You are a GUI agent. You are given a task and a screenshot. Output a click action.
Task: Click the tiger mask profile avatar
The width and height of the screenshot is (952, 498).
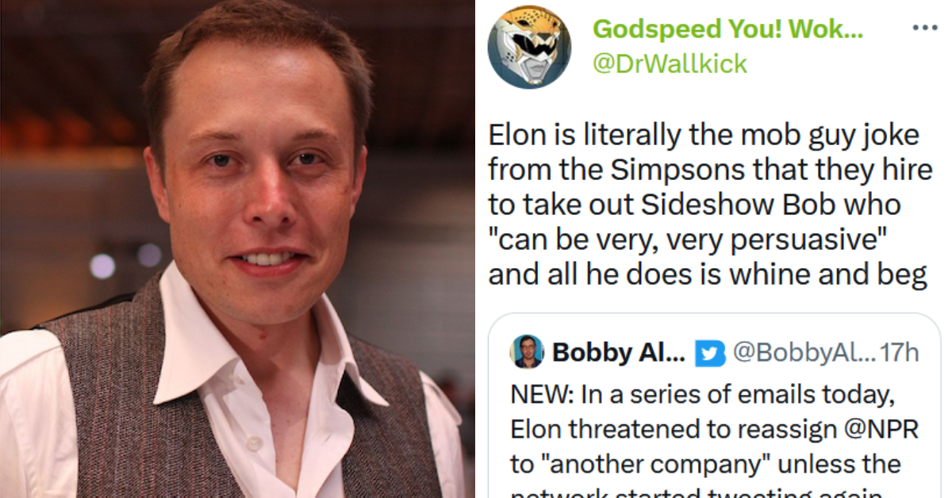(530, 48)
